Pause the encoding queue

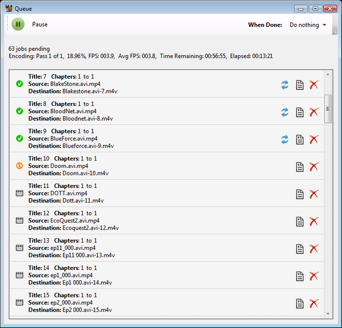point(18,24)
